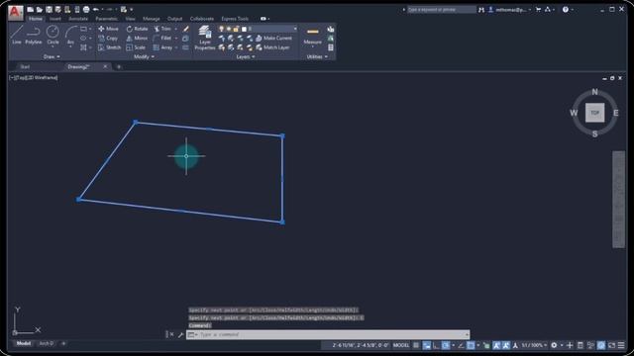Click the Undo arrow icon
The image size is (634, 356).
click(x=96, y=9)
